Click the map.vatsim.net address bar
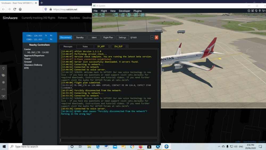 click(x=65, y=9)
